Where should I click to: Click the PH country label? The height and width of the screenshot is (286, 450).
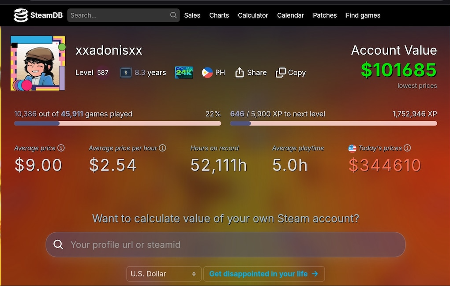220,73
